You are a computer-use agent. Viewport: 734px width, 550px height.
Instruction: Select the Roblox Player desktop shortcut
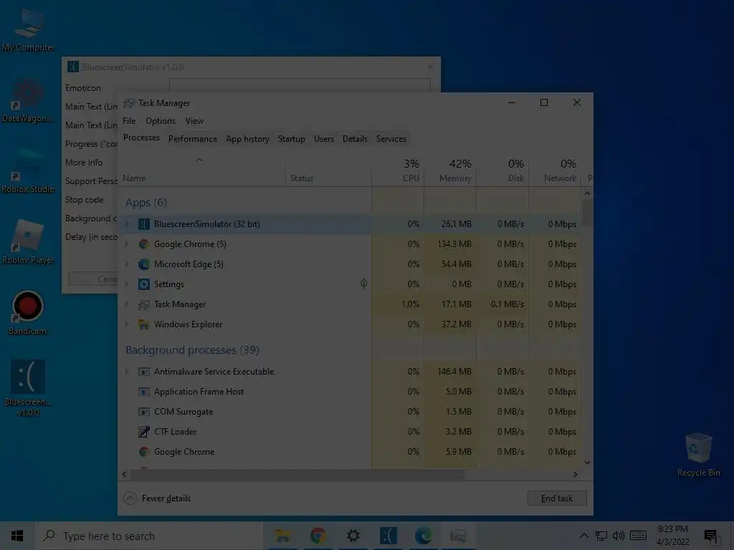[x=28, y=242]
